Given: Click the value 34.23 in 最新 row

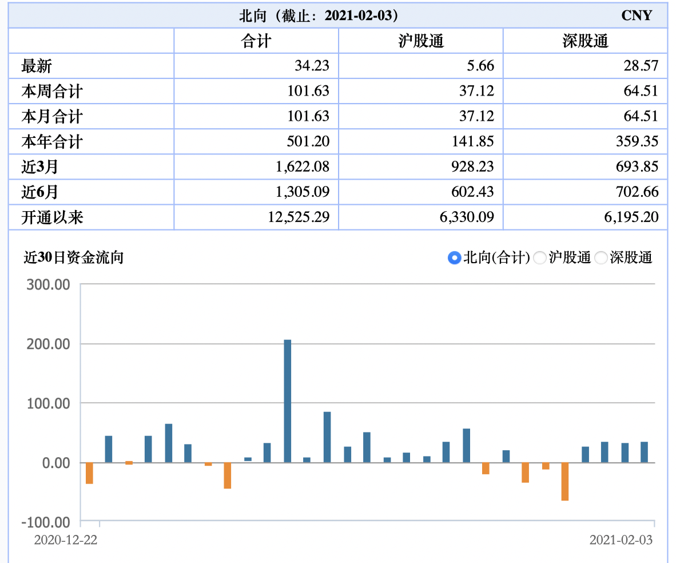Looking at the screenshot, I should (x=312, y=66).
